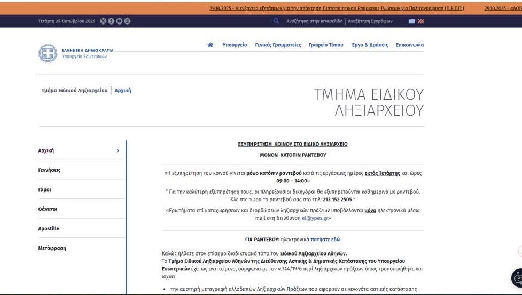
Task: Go to homepage via house icon
Action: click(x=211, y=45)
